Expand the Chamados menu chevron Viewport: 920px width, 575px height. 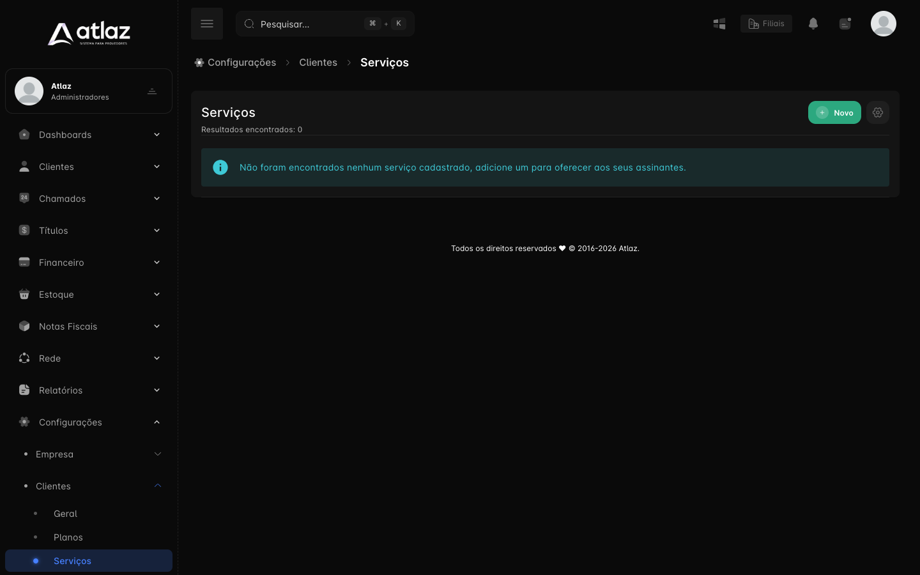click(157, 198)
